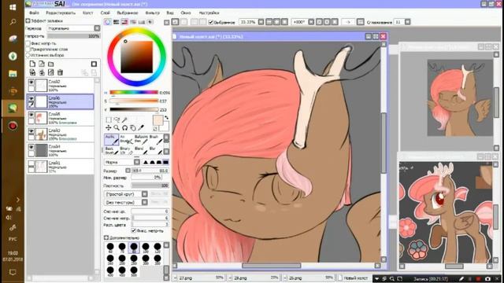Select the Rotate view tool
Viewport: 504px width, 283px height.
(x=124, y=127)
